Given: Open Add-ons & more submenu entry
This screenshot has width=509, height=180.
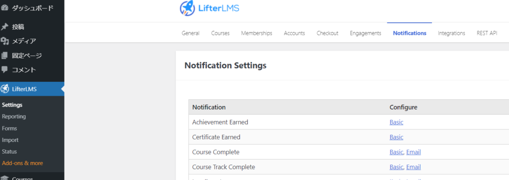Looking at the screenshot, I should click(22, 163).
